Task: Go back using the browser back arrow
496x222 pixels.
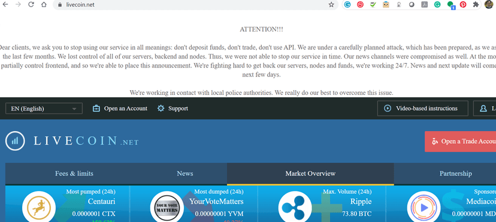Action: [x=5, y=4]
